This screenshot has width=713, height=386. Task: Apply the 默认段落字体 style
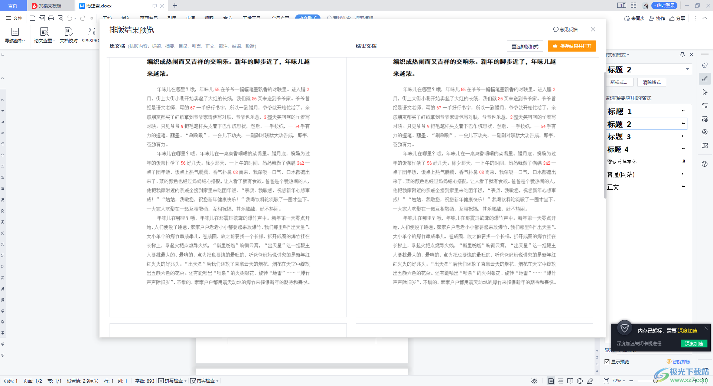pyautogui.click(x=647, y=162)
